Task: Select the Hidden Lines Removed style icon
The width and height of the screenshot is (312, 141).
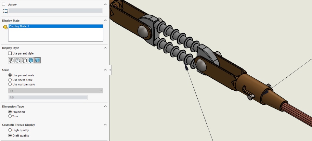Action: point(24,60)
